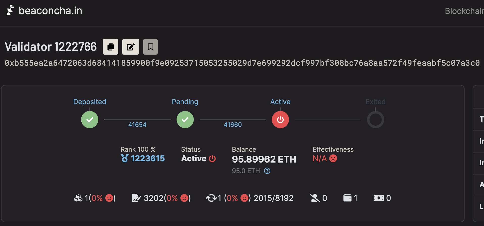This screenshot has height=226, width=484.
Task: Click the beaconcha.in satellite logo icon
Action: click(10, 10)
